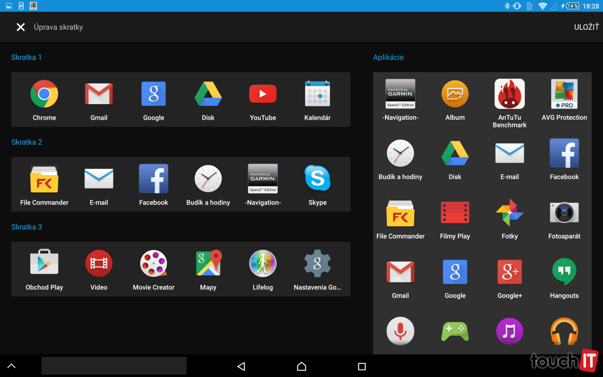Choose AnTuTu Benchmark from Aplikácie list
Image resolution: width=603 pixels, height=377 pixels.
509,94
